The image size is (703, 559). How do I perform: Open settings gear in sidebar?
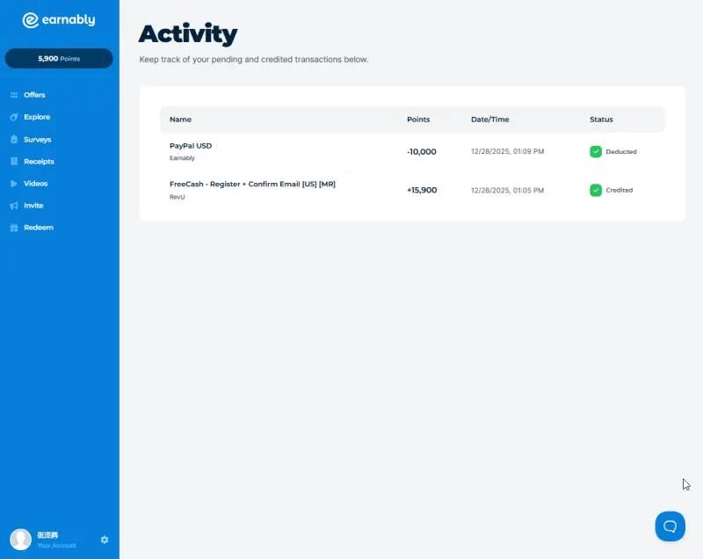tap(105, 540)
